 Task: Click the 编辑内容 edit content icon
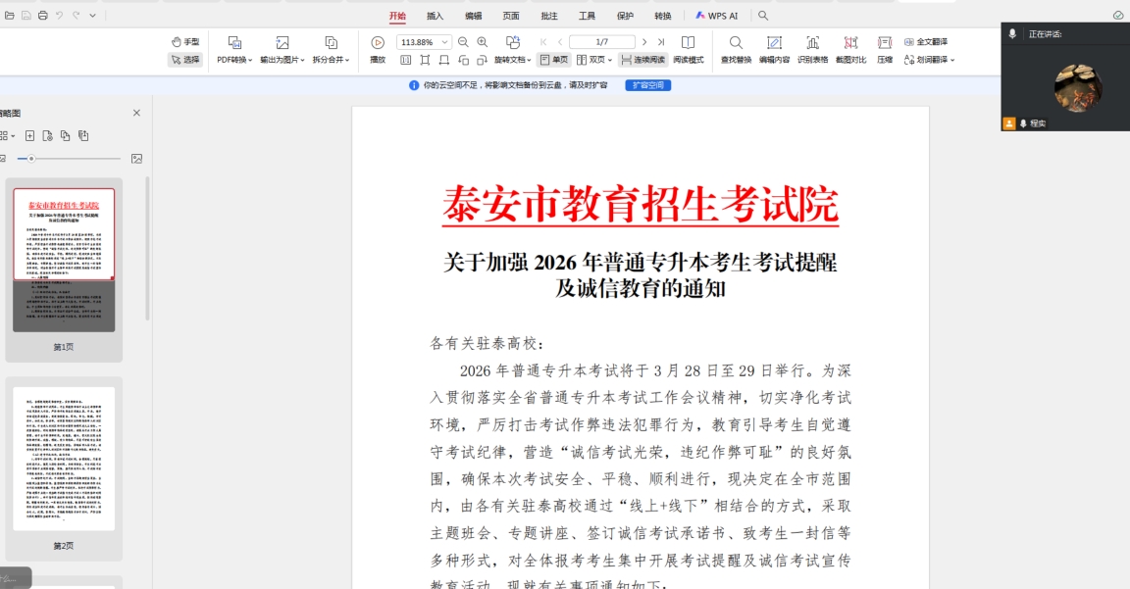coord(774,43)
